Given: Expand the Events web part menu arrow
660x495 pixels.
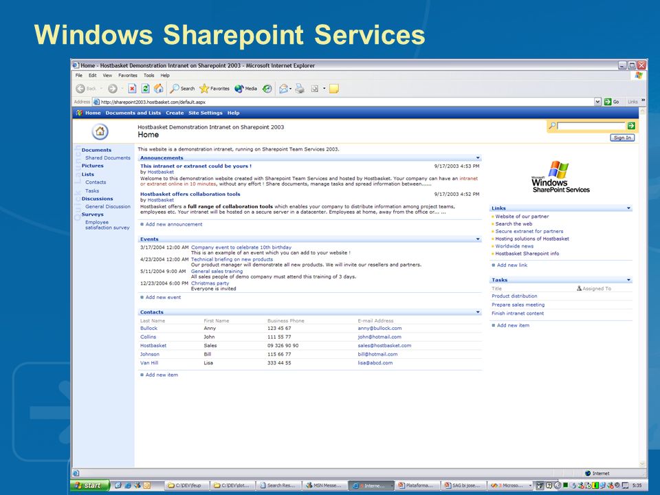Looking at the screenshot, I should pyautogui.click(x=478, y=239).
